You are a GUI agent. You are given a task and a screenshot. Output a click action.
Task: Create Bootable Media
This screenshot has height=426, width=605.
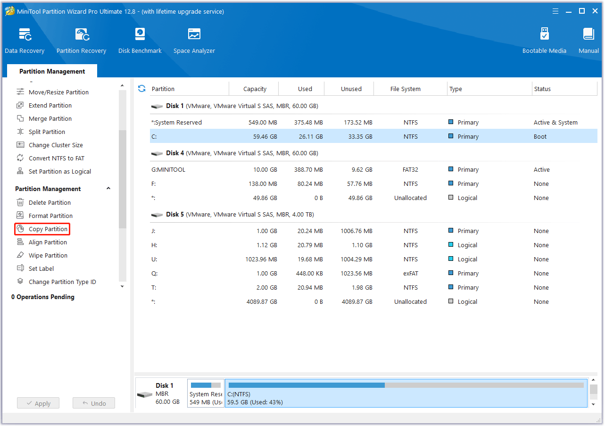pyautogui.click(x=544, y=41)
